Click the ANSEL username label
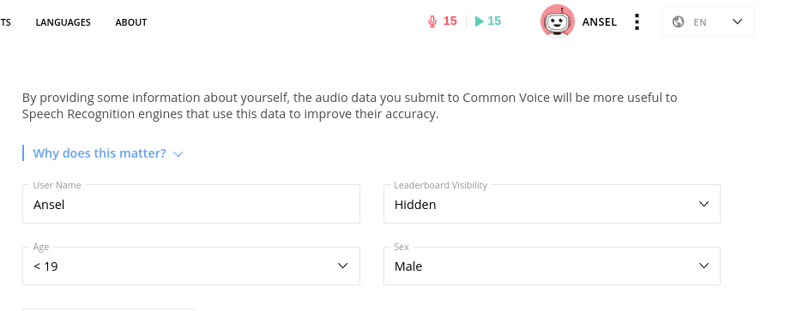 click(x=599, y=21)
